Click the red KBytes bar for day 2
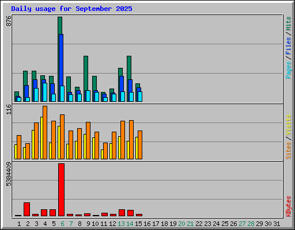Viewport: 295px width, 230px height. coord(27,209)
